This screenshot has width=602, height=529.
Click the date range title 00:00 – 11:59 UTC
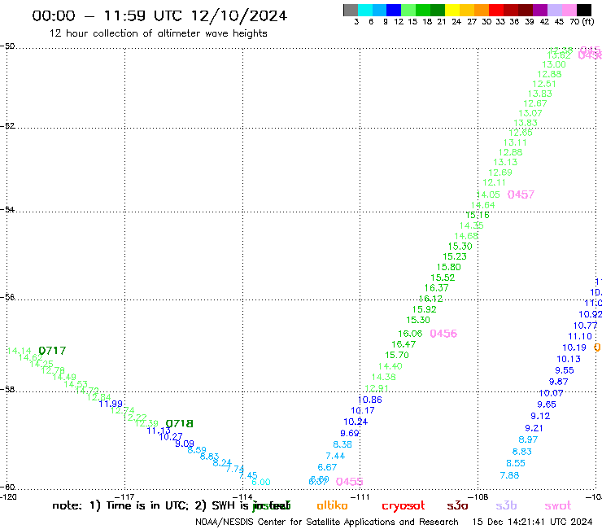159,15
